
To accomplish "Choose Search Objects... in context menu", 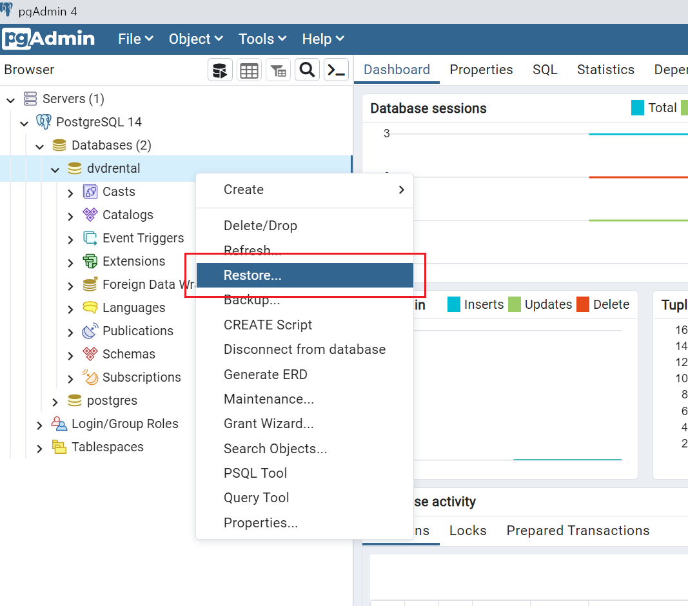I will pyautogui.click(x=305, y=449).
